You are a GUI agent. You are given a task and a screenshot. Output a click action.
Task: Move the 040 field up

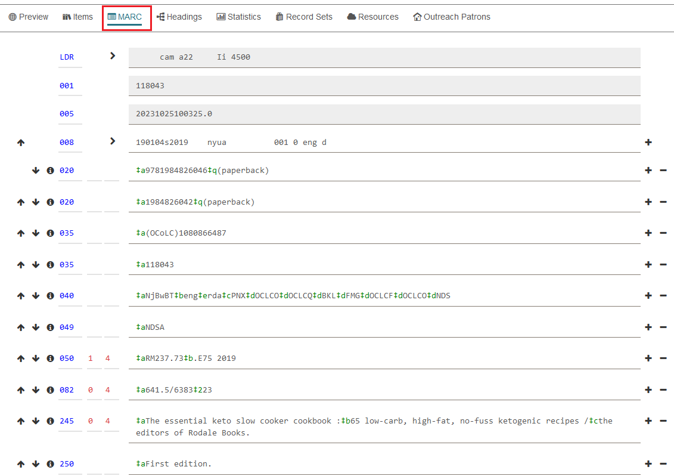(x=21, y=296)
